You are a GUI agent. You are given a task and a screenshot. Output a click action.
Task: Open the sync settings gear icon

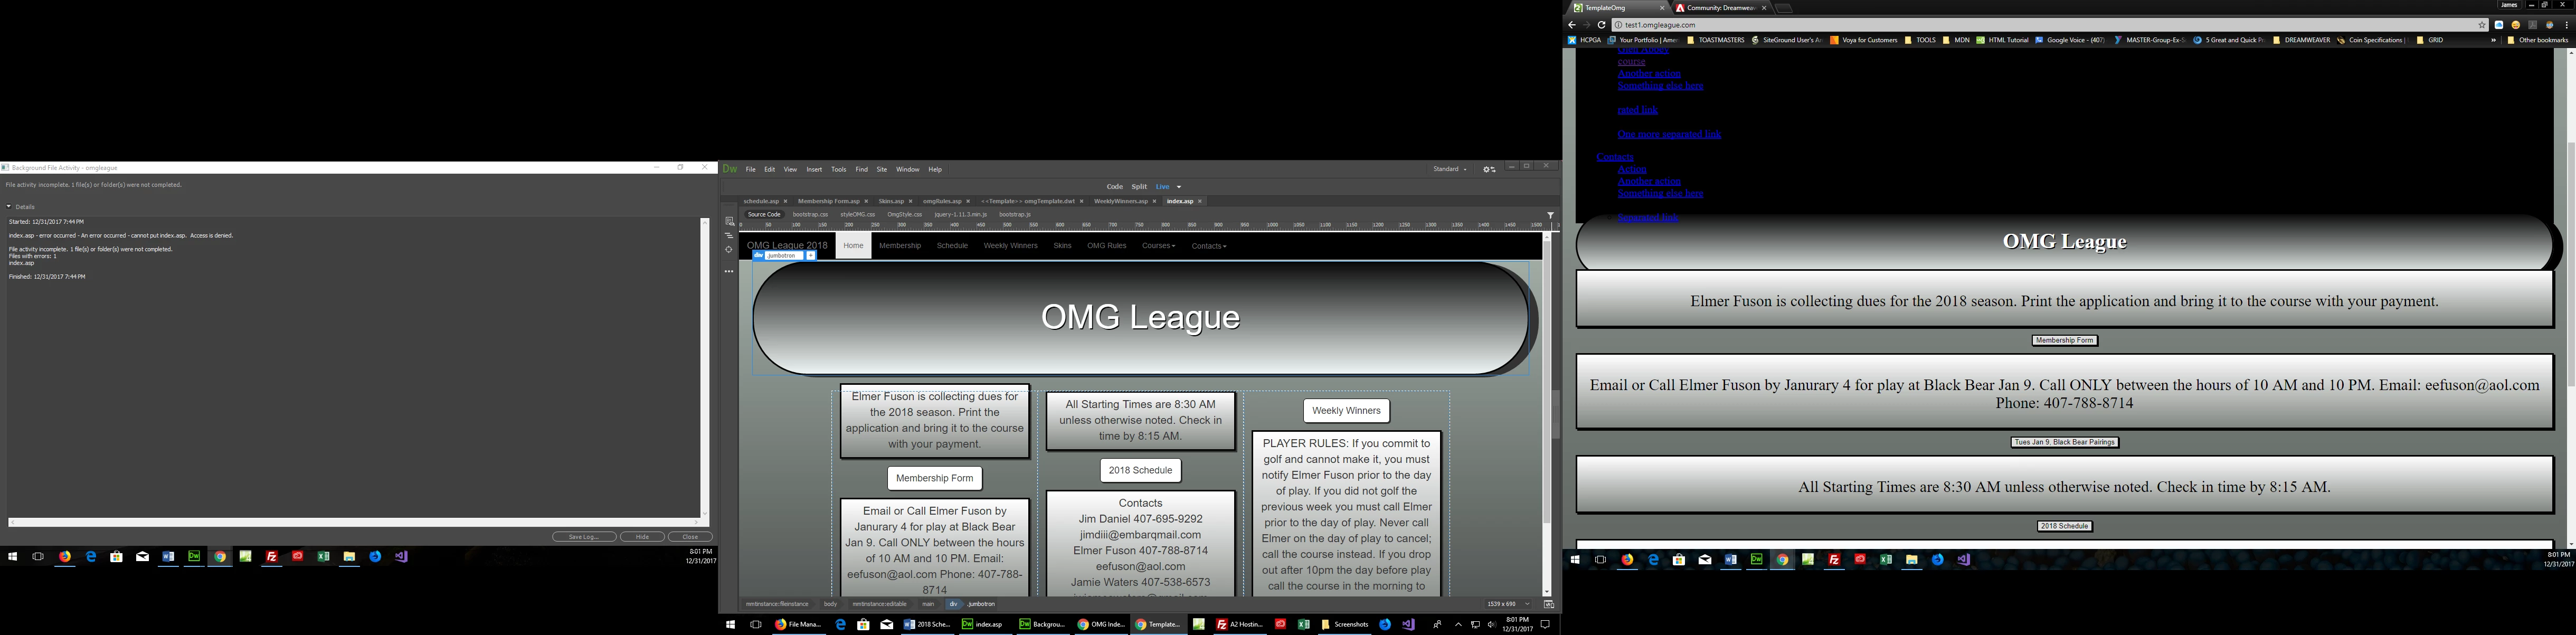click(x=1489, y=169)
